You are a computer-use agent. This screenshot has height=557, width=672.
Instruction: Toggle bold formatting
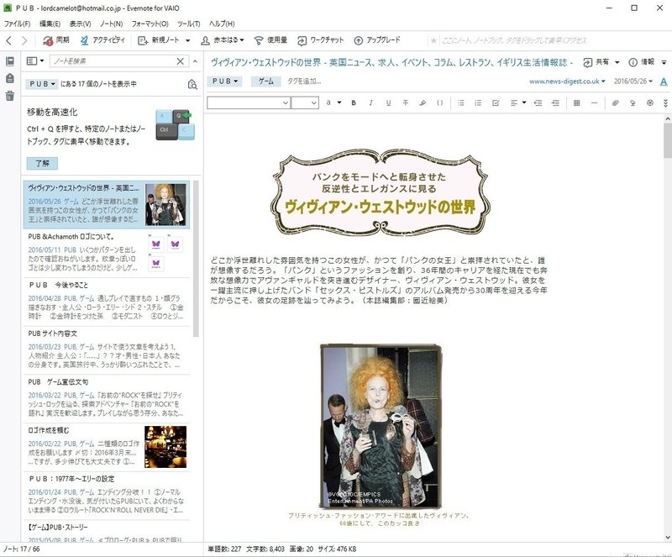pos(354,102)
